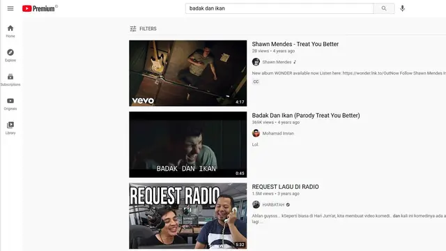
Task: Click search field containing 'badak dan ikan'
Action: pyautogui.click(x=279, y=8)
